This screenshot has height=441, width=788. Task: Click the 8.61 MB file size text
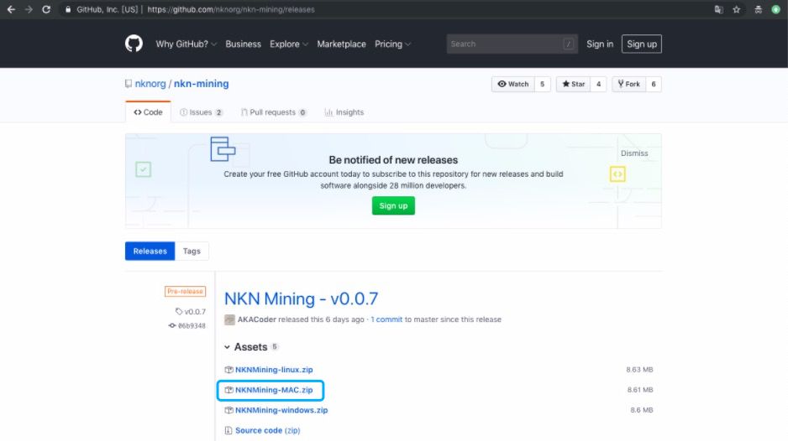click(x=640, y=390)
